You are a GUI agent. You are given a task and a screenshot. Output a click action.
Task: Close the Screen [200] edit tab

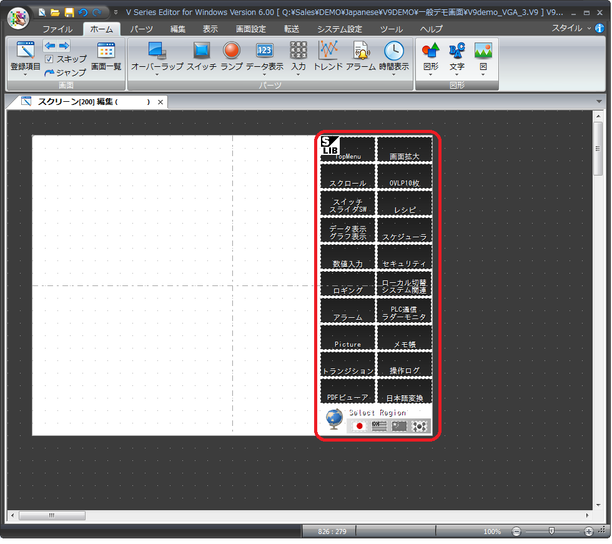coord(160,102)
